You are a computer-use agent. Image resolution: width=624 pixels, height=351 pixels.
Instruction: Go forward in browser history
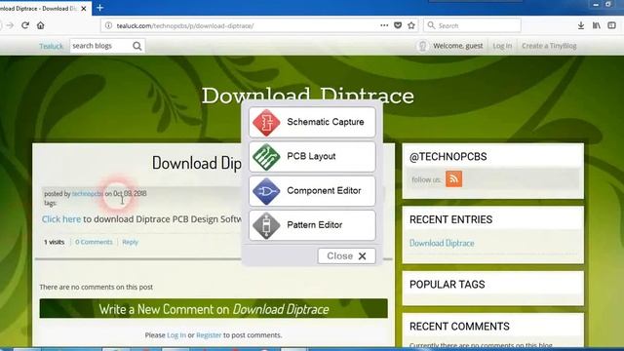click(10, 25)
